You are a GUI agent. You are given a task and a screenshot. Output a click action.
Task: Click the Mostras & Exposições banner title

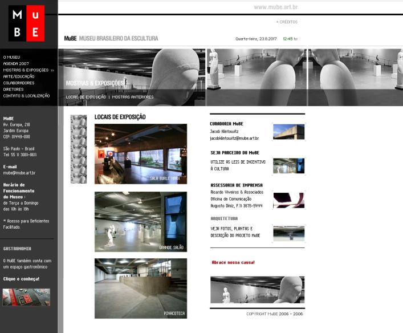pos(95,83)
